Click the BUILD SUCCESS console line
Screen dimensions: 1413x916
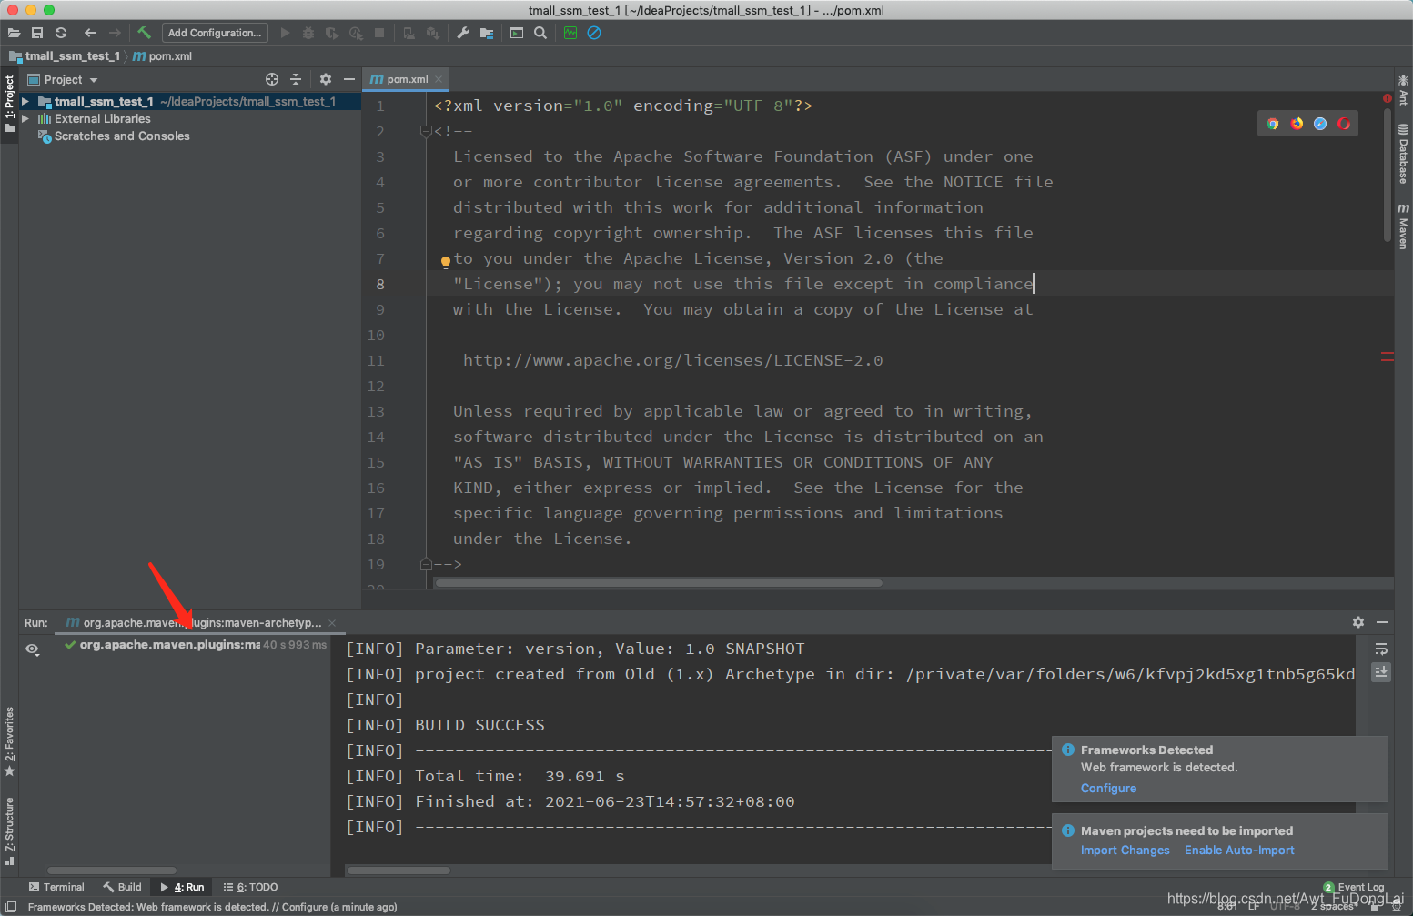(x=445, y=725)
